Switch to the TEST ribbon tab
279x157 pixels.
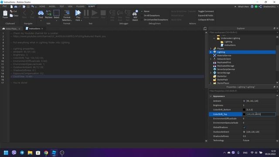click(61, 7)
